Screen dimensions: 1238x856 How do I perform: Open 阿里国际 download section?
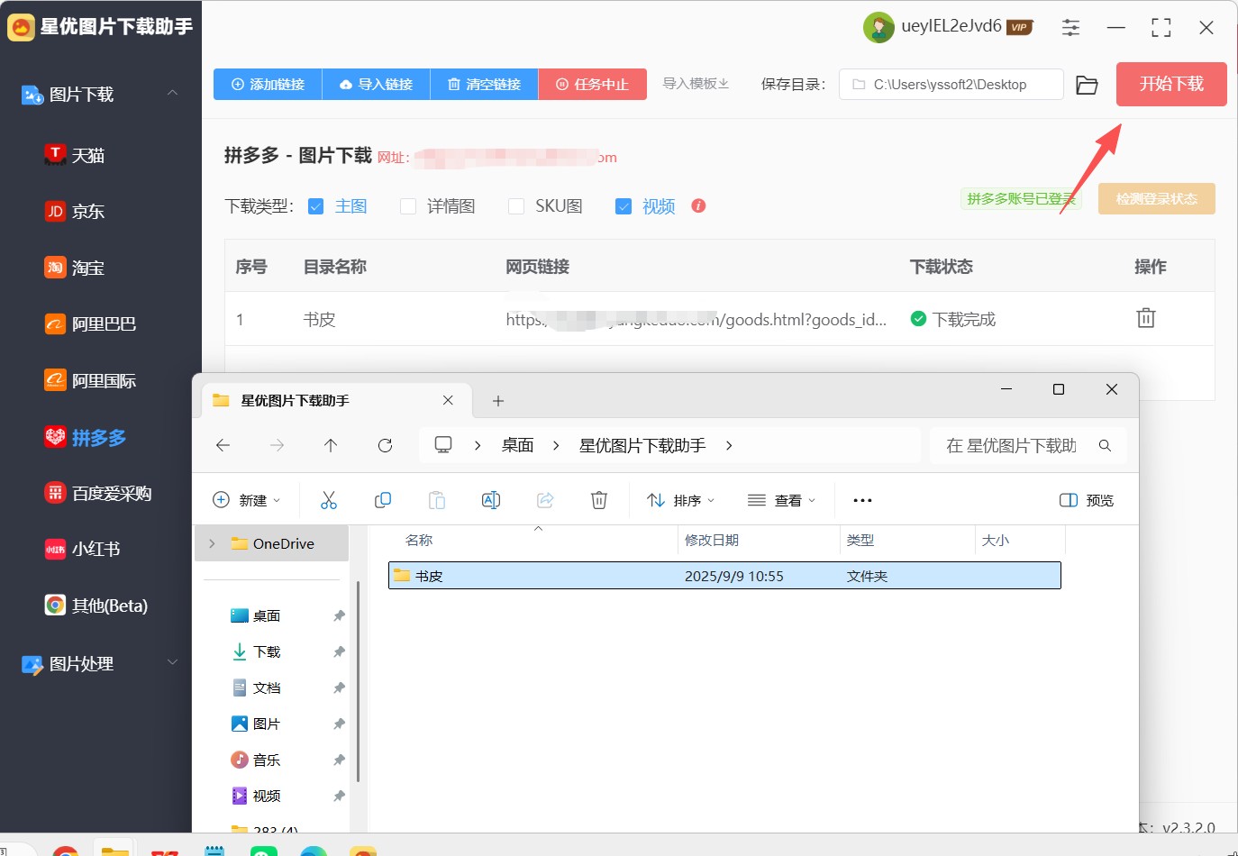click(90, 380)
